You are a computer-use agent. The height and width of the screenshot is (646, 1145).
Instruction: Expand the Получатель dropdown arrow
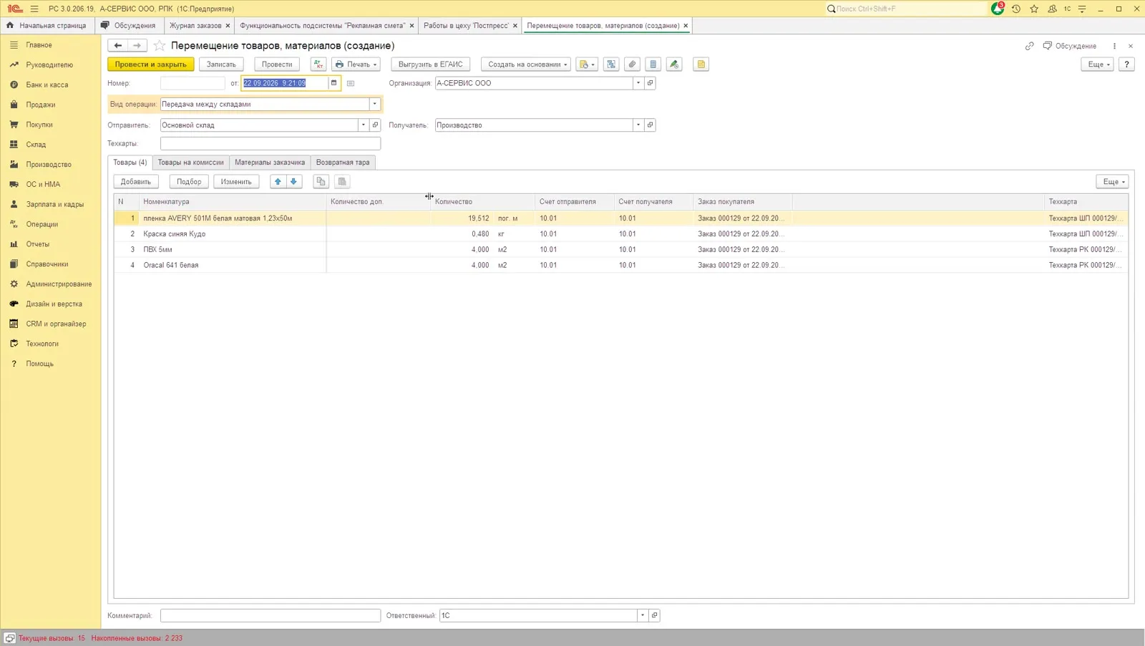click(638, 125)
